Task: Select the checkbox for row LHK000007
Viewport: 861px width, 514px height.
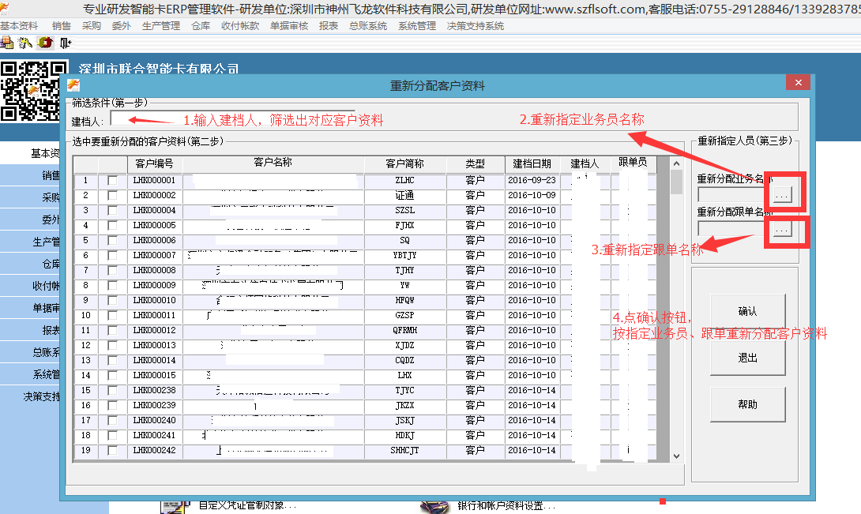Action: pos(113,255)
